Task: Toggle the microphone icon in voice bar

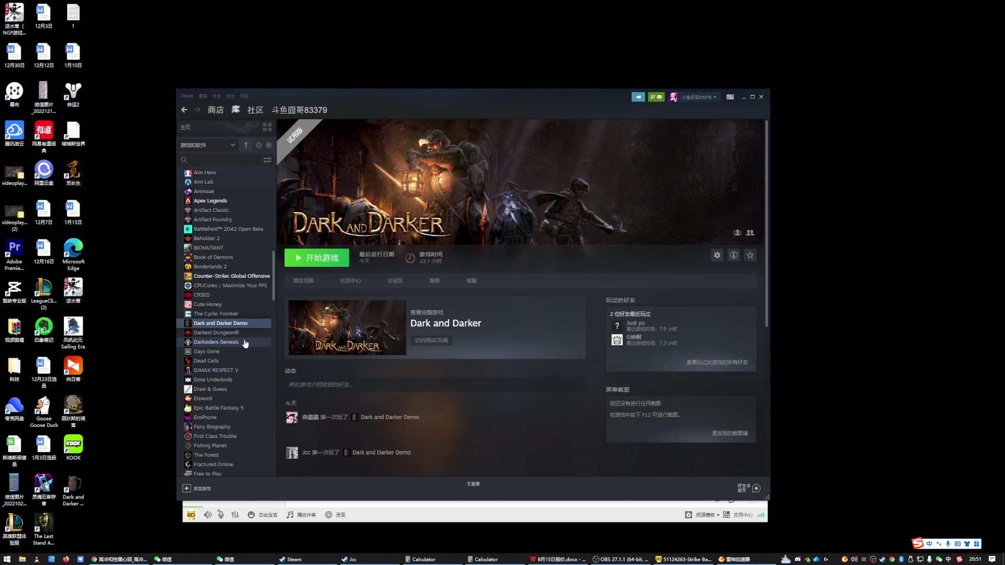Action: pyautogui.click(x=221, y=515)
